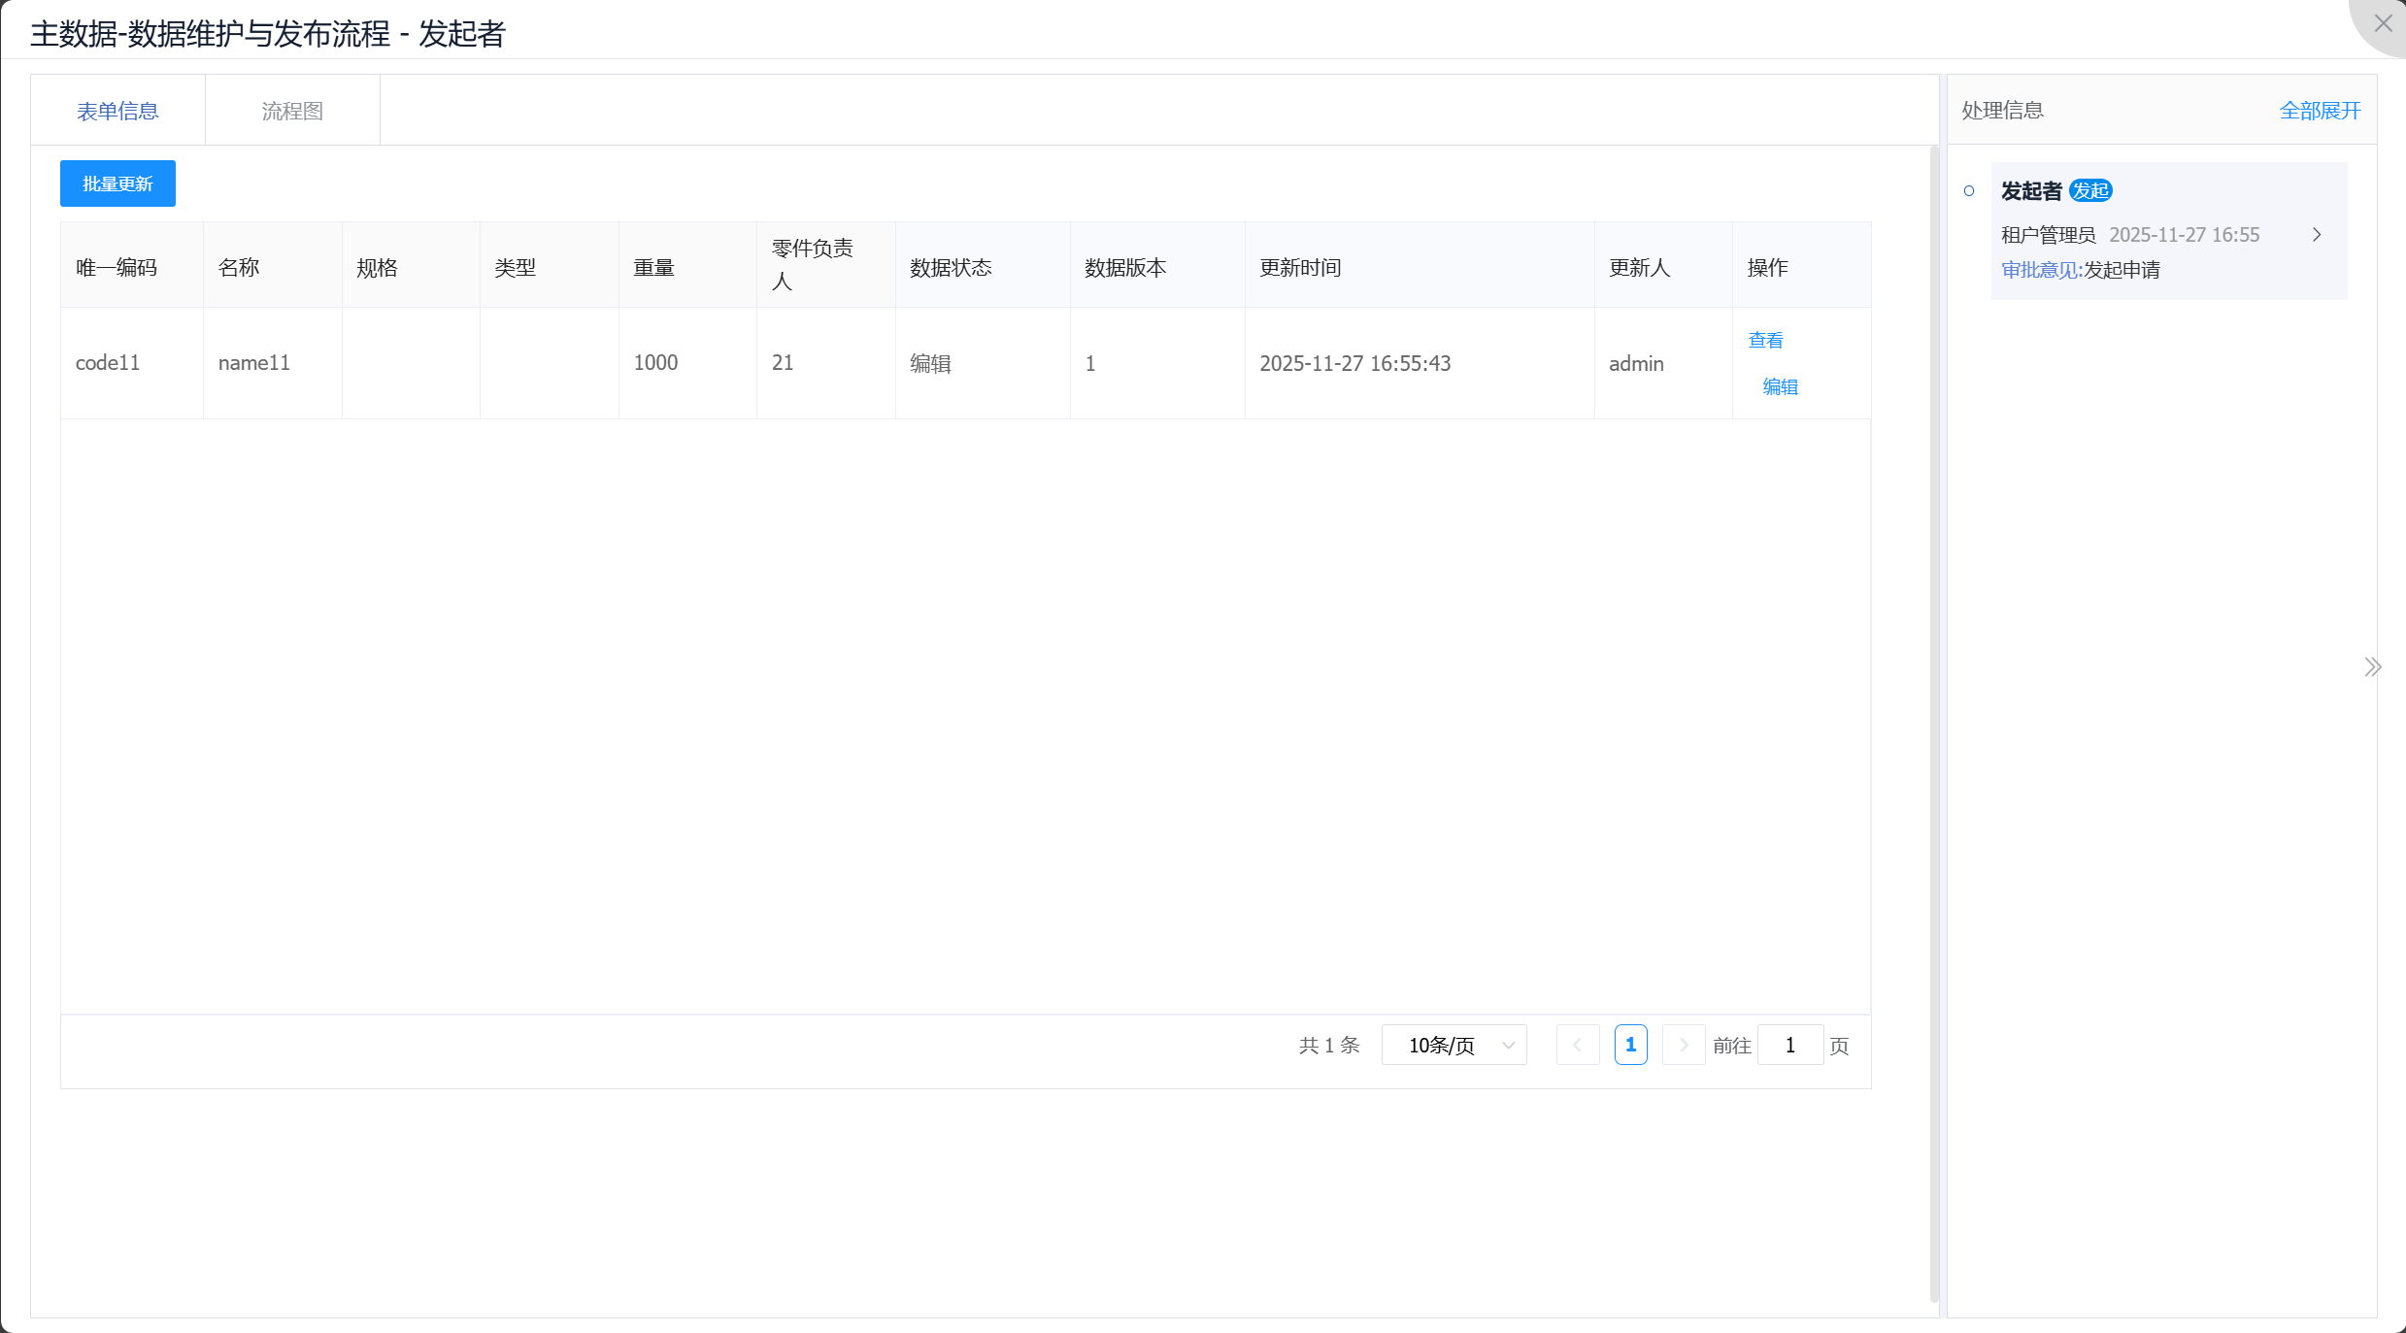Image resolution: width=2406 pixels, height=1333 pixels.
Task: Open the 10条/页 page size dropdown
Action: (x=1454, y=1046)
